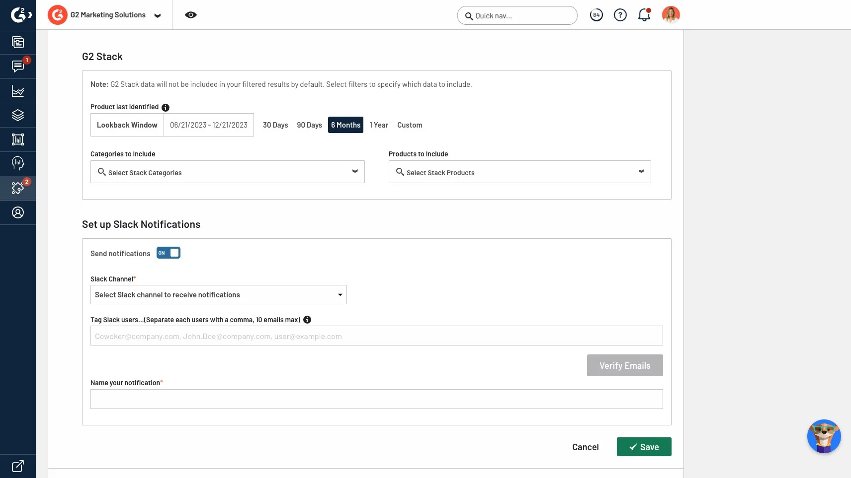Image resolution: width=851 pixels, height=478 pixels.
Task: Open the chat mascot assistant bubble
Action: (x=824, y=436)
